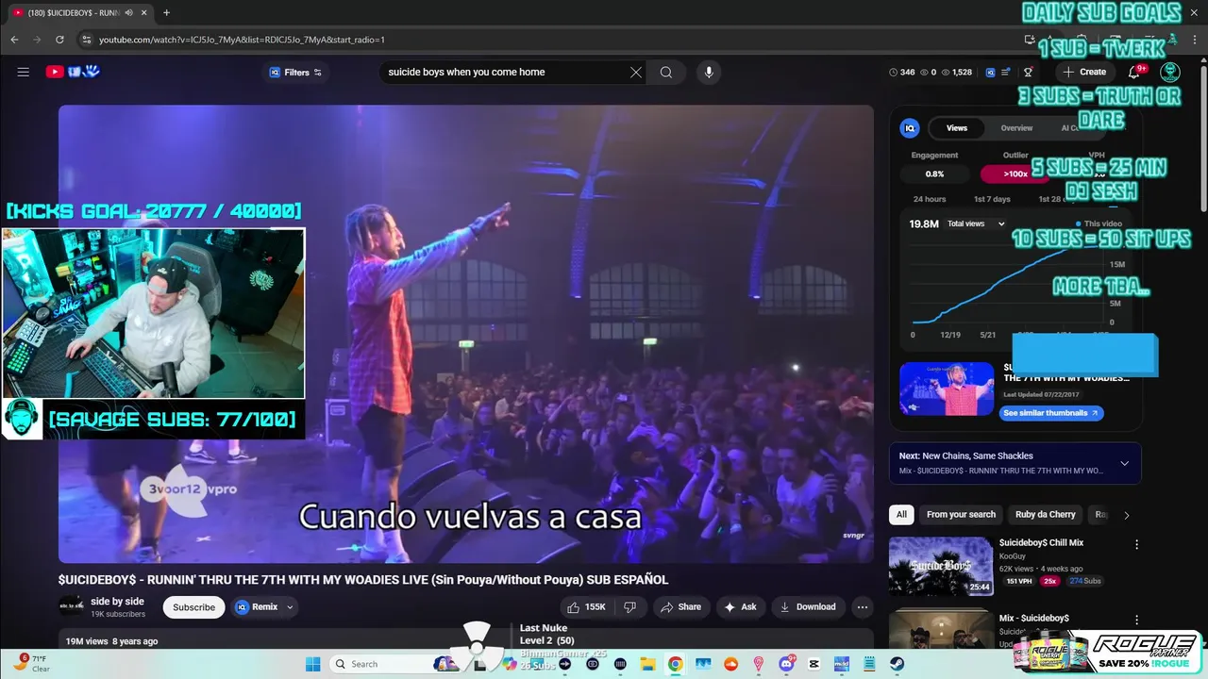Click in the YouTube search field
Screen dimensions: 1208x679
click(x=505, y=73)
